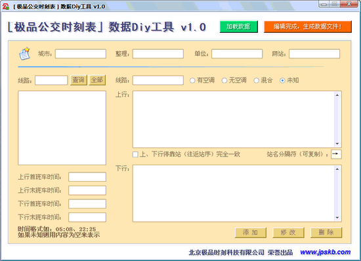Click the right 线路 name field
The image size is (361, 261).
pyautogui.click(x=158, y=80)
